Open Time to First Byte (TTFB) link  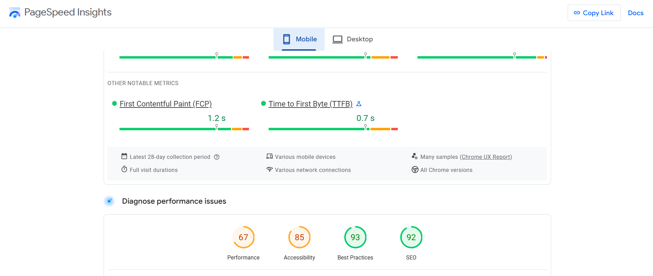tap(310, 104)
